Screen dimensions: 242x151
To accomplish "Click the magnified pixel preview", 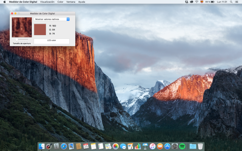I will tap(22, 27).
